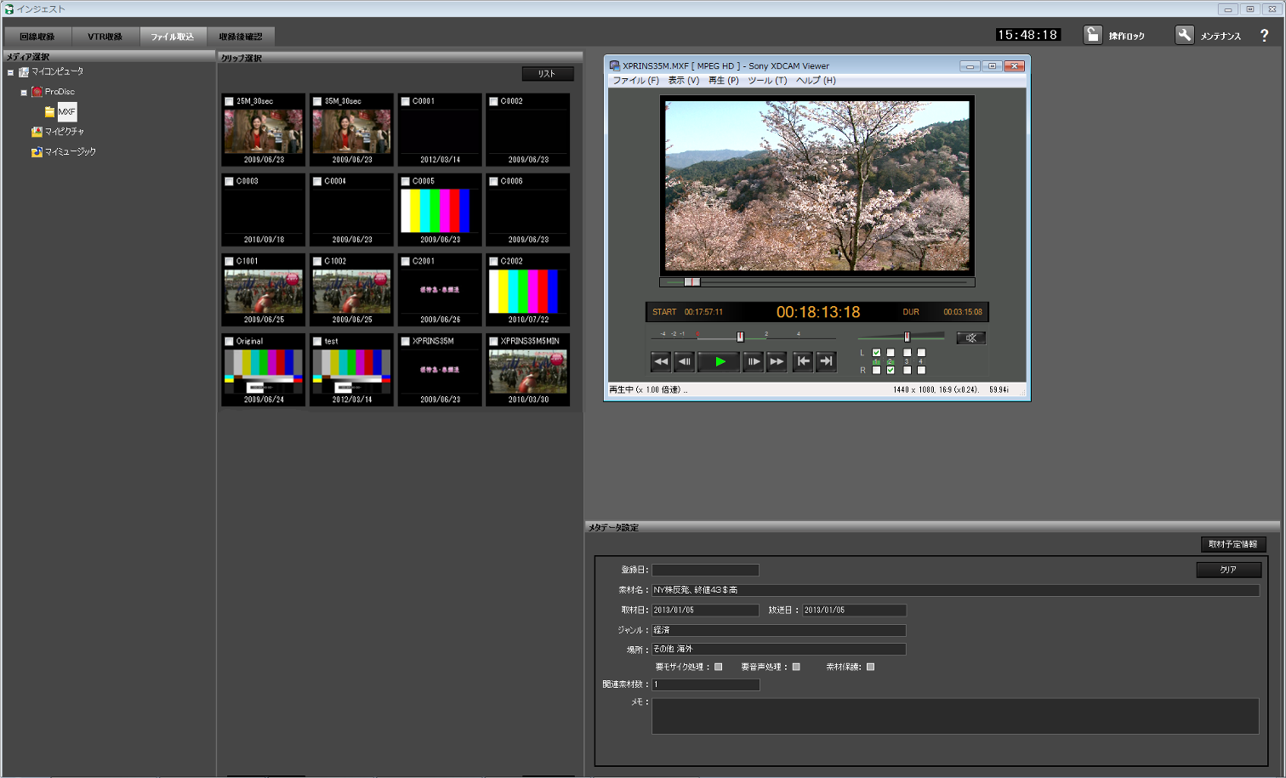Collapse the マイコンピュータ tree node
Viewport: 1286px width, 778px height.
click(x=10, y=72)
